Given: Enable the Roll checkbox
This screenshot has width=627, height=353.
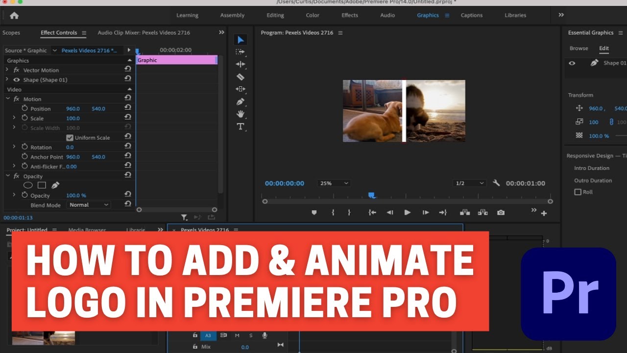Looking at the screenshot, I should pyautogui.click(x=578, y=192).
